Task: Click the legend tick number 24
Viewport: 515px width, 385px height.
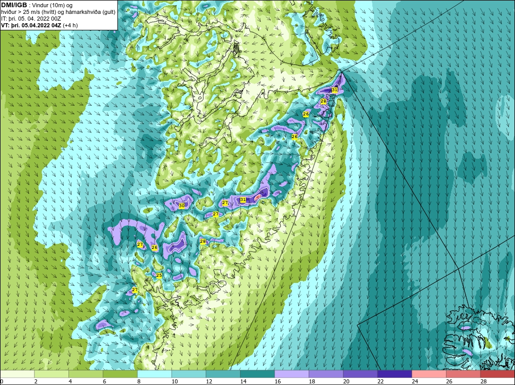Action: pos(415,381)
